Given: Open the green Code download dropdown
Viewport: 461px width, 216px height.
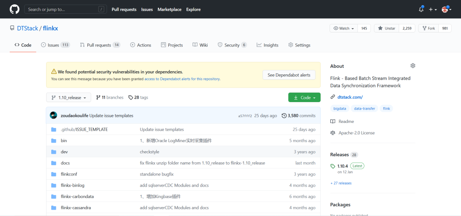Looking at the screenshot, I should (x=304, y=98).
